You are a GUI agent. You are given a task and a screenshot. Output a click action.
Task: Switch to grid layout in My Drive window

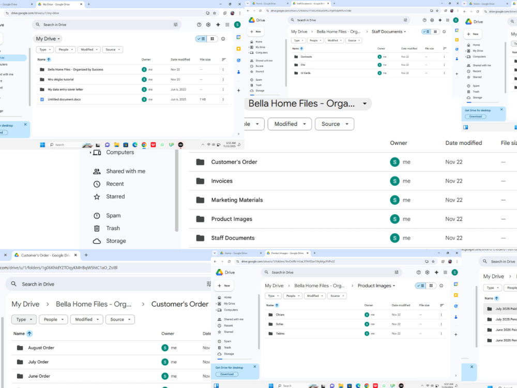[212, 39]
